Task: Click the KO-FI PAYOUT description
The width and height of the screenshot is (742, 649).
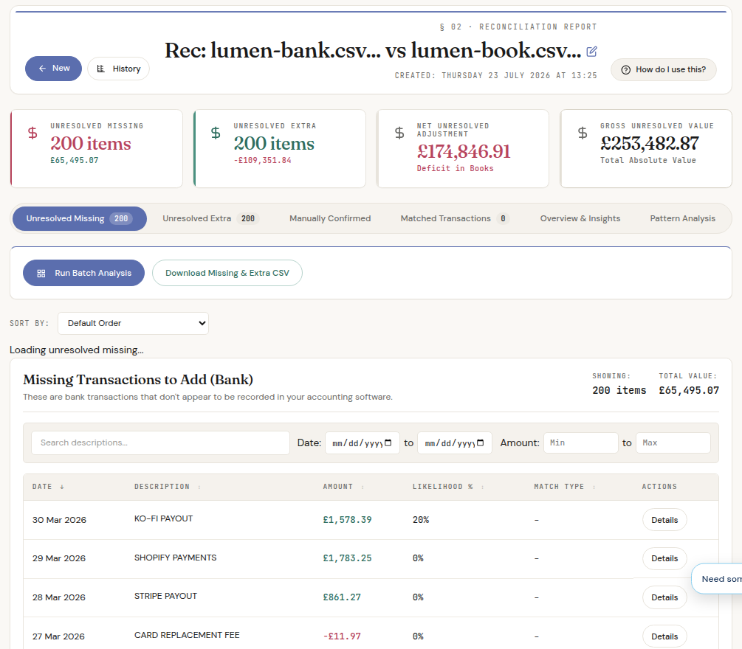Action: 163,518
